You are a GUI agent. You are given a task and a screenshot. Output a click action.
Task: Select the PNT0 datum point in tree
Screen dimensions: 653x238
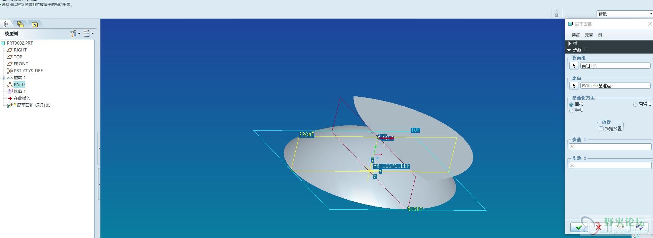tap(19, 85)
